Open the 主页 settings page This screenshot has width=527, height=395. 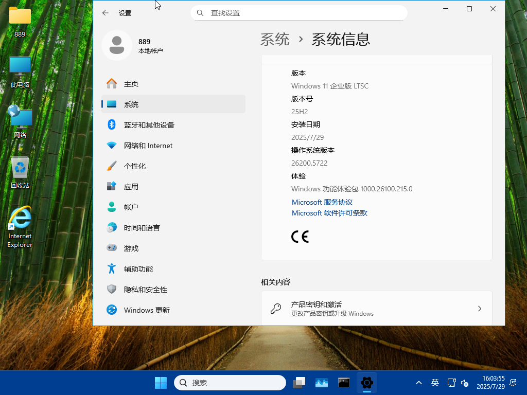click(x=173, y=84)
